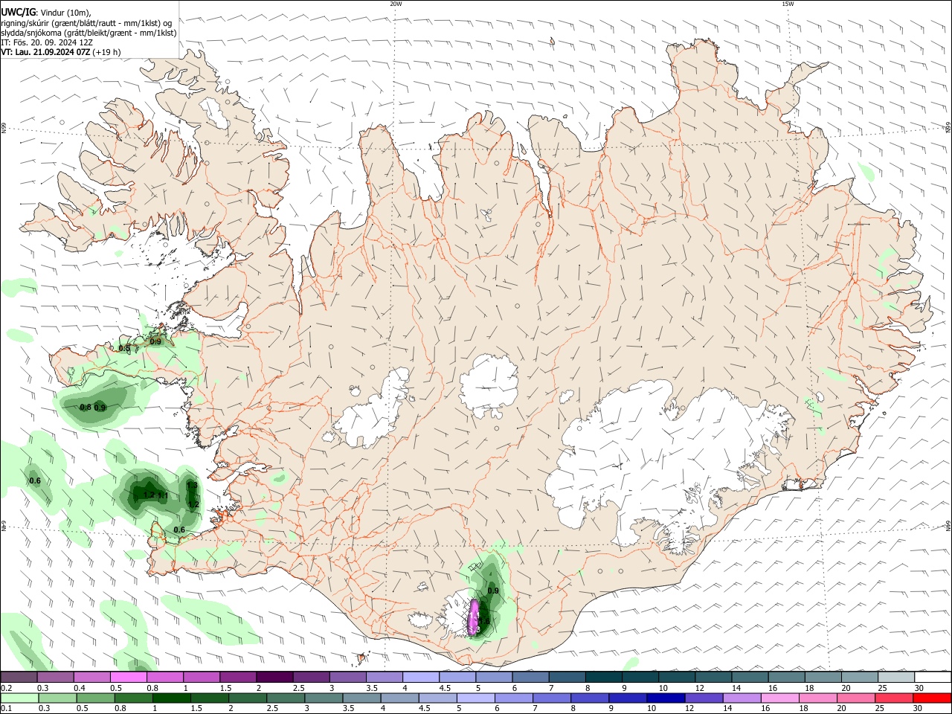Click the upper legend slate-blue 6 swatch
This screenshot has width=952, height=714.
[531, 677]
